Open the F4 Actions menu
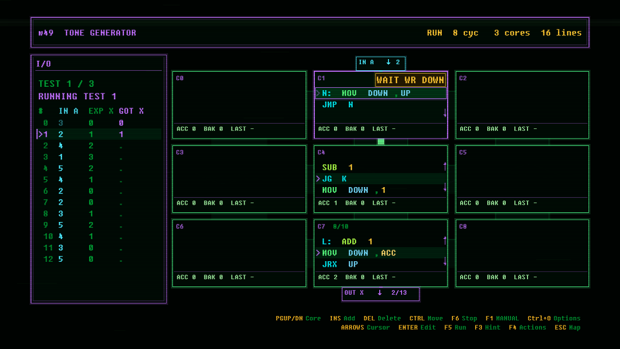620x349 pixels. 527,328
